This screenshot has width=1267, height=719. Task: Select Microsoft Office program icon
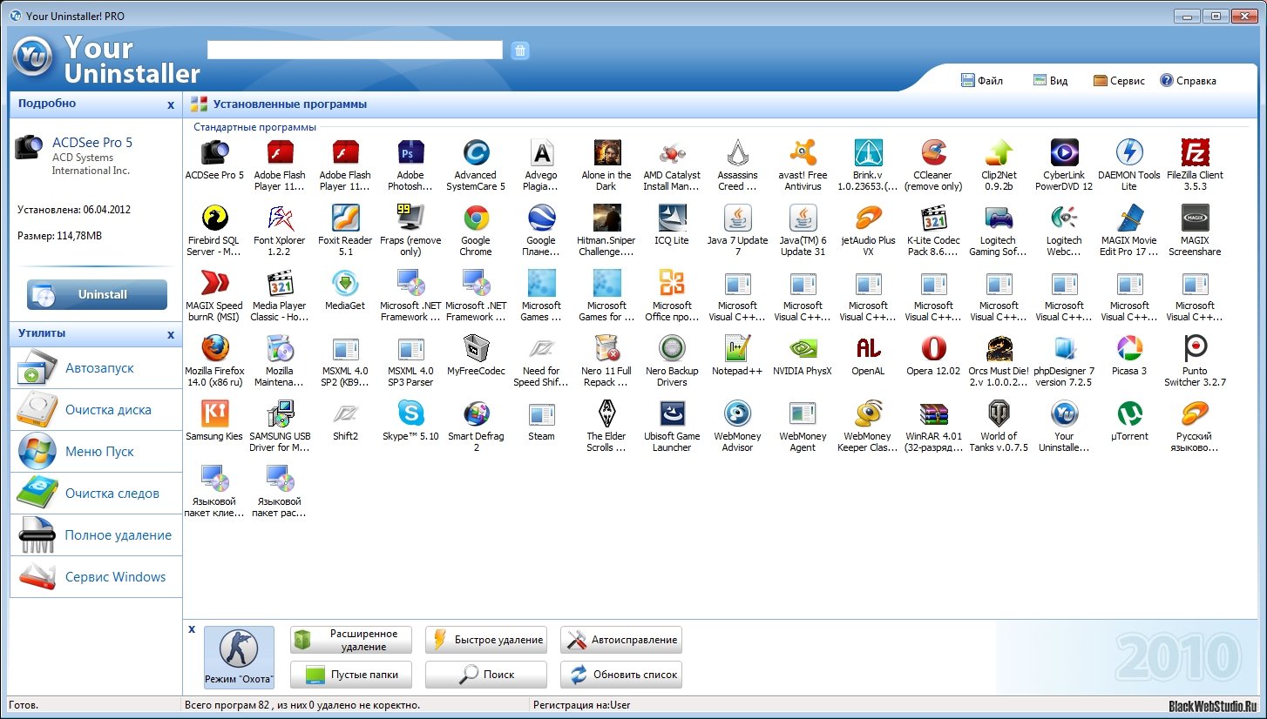[x=672, y=283]
